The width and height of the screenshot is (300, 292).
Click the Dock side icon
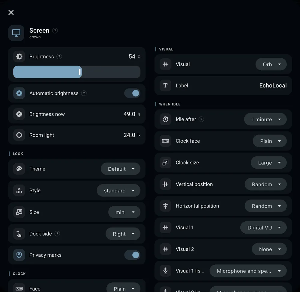click(19, 234)
